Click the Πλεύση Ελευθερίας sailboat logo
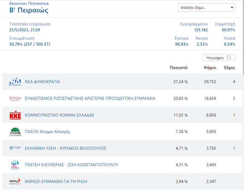Viewport: 244px width, 191px height. 15,165
